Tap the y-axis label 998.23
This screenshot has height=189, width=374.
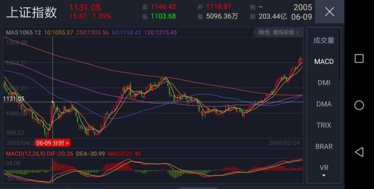coord(14,133)
